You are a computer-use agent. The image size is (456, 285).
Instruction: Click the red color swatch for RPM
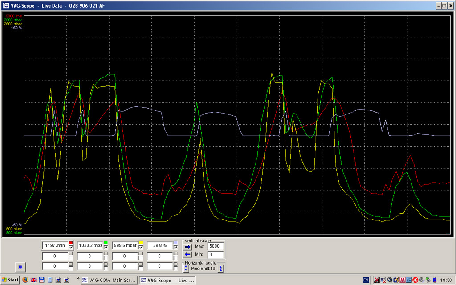[x=71, y=242]
